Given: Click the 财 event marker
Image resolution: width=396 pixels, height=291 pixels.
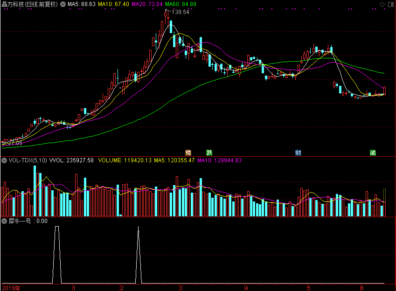Looking at the screenshot, I should 298,152.
